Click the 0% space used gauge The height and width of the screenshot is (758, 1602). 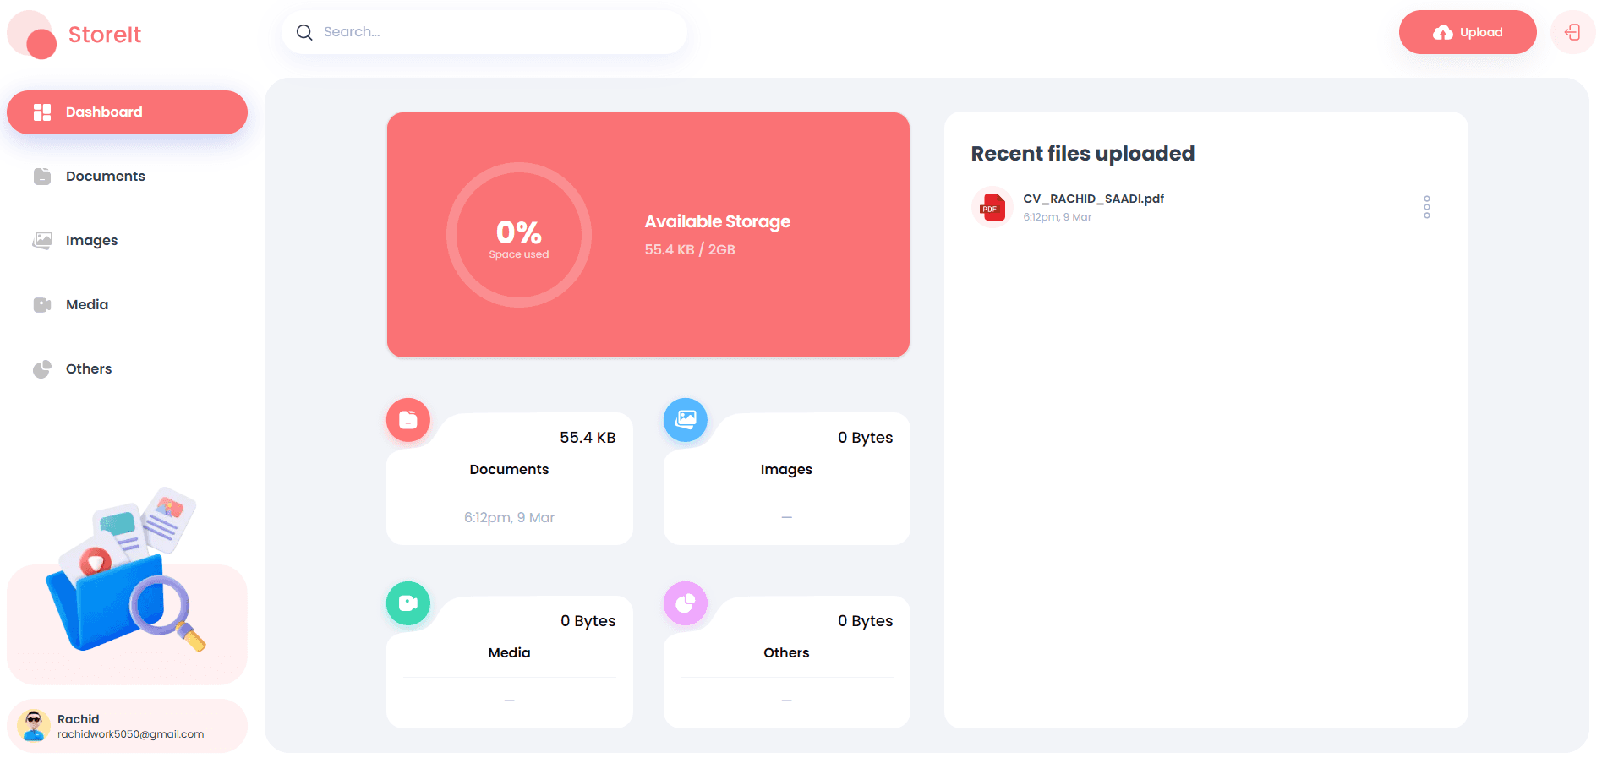pos(518,235)
